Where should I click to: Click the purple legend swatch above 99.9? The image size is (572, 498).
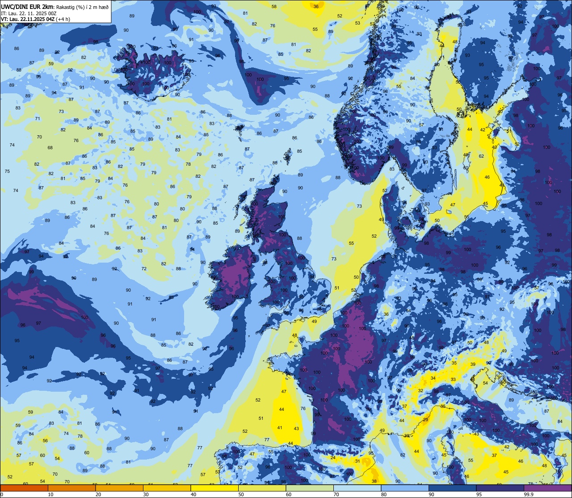pyautogui.click(x=547, y=488)
